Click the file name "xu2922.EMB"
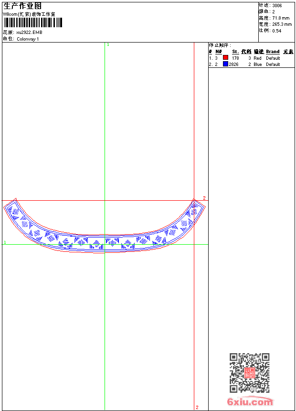The image size is (296, 411). [x=29, y=32]
